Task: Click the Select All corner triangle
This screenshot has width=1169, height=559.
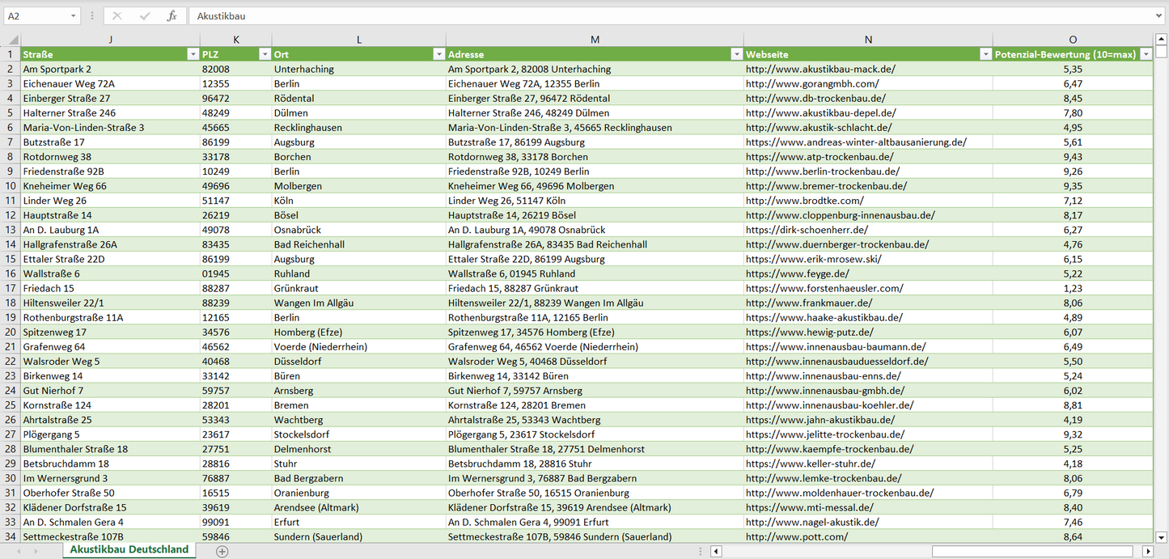Action: [11, 40]
